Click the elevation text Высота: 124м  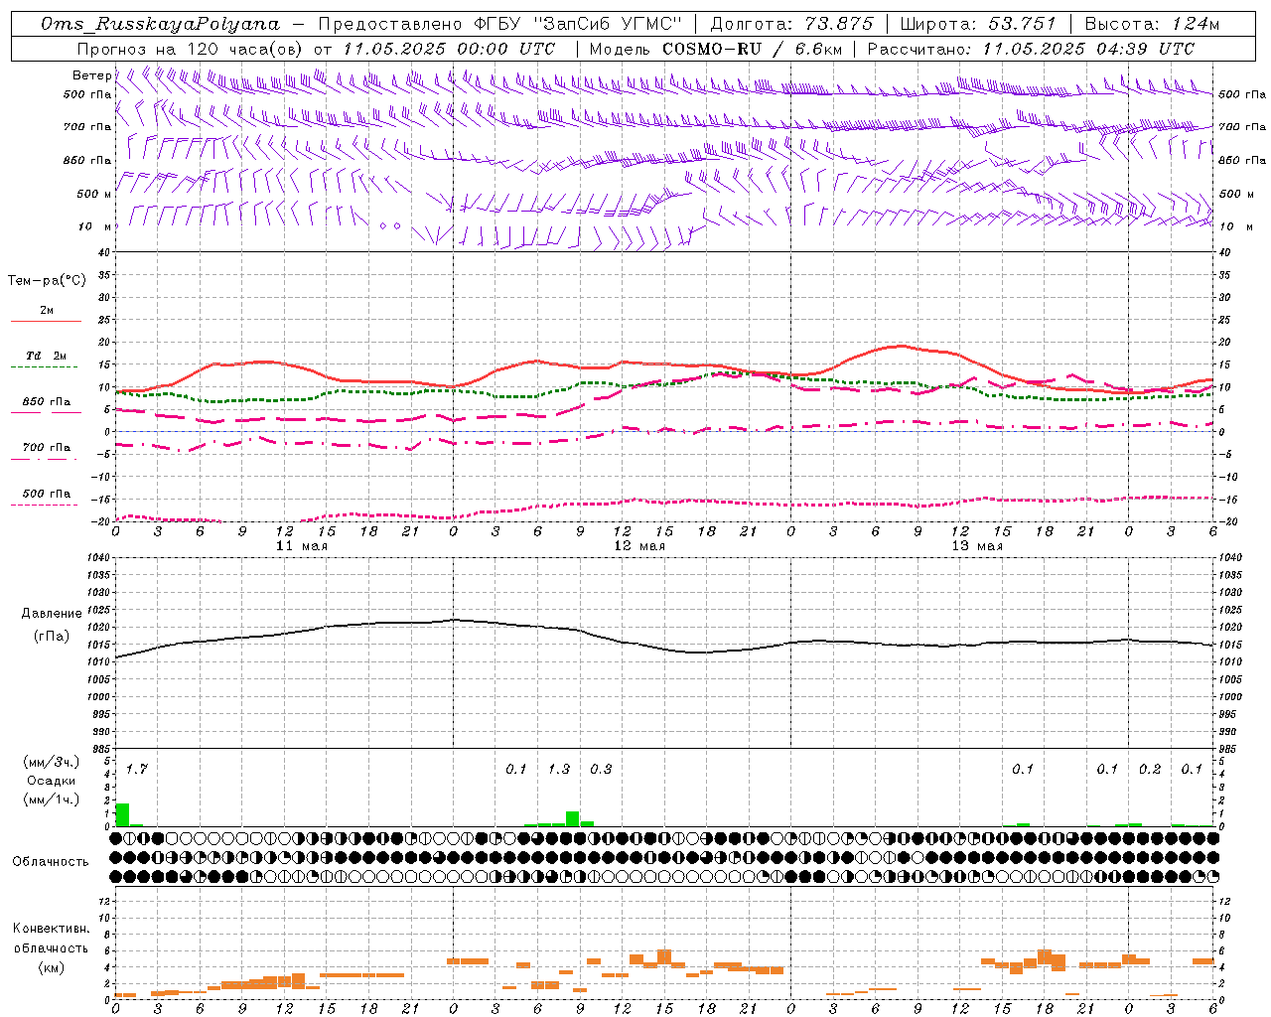tap(1152, 24)
